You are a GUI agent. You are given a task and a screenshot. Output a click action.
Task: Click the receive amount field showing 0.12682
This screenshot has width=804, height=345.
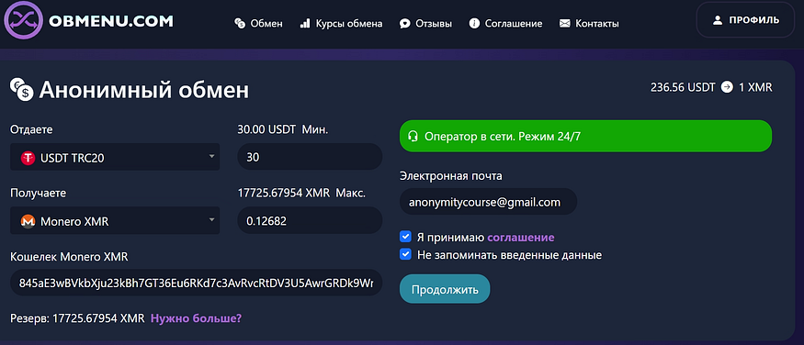click(x=310, y=220)
